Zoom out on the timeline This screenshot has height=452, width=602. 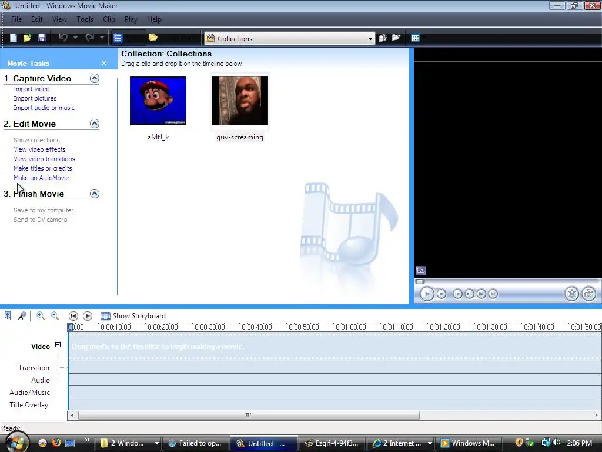point(55,316)
